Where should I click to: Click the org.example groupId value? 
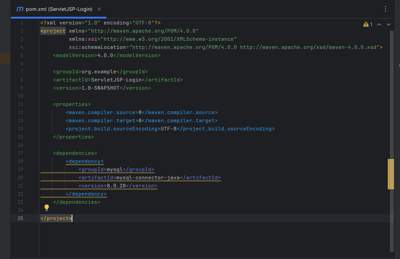[x=99, y=72]
